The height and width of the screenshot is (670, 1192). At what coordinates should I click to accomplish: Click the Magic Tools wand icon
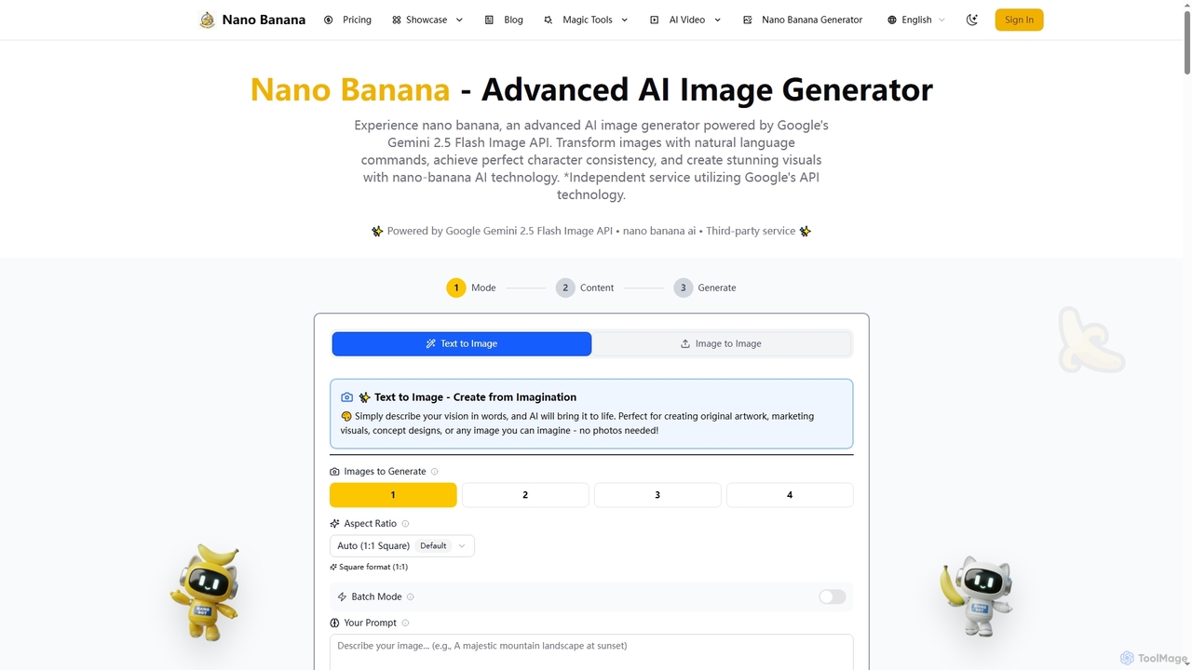[548, 20]
